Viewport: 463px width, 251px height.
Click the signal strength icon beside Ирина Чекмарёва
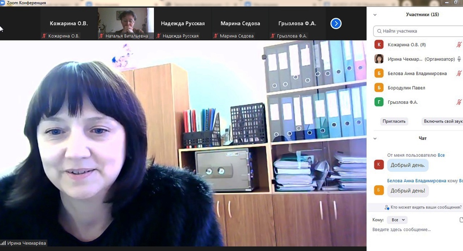click(x=3, y=243)
